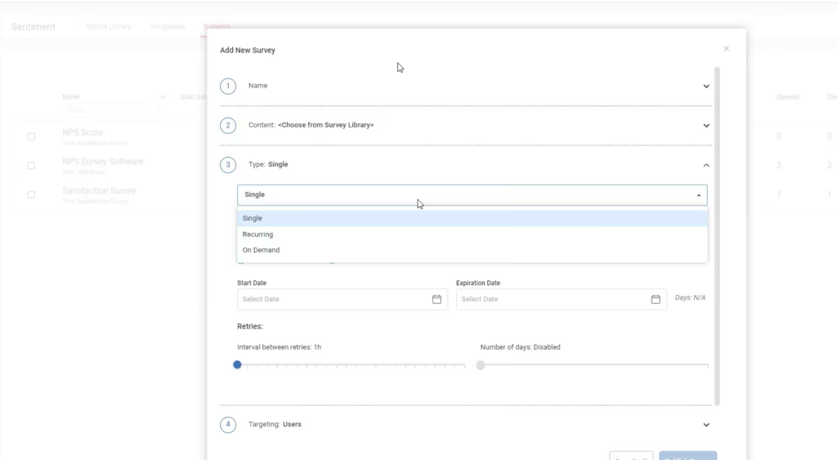The image size is (837, 460).
Task: Choose On Demand survey type option
Action: pos(262,250)
